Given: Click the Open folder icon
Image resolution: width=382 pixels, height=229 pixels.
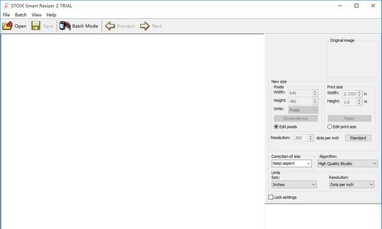Looking at the screenshot, I should 7,26.
